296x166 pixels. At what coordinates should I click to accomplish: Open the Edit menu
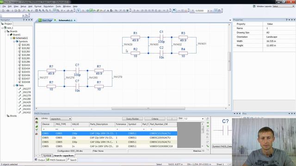[10, 6]
